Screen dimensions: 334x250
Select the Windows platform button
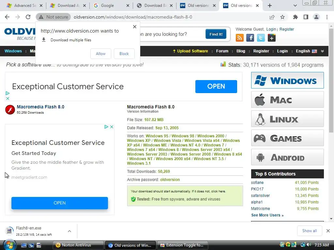pos(287,80)
